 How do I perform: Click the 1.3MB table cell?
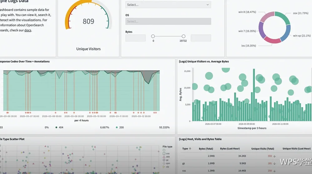211,171
